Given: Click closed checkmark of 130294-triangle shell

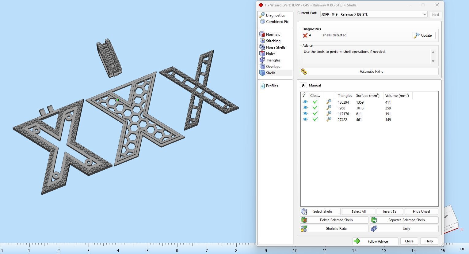Looking at the screenshot, I should [x=315, y=102].
